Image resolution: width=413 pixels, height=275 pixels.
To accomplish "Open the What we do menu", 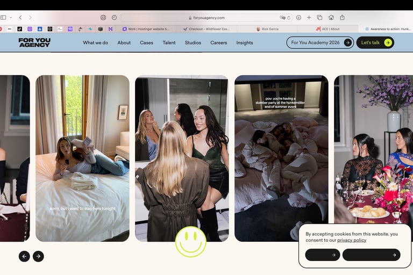I will (x=95, y=42).
